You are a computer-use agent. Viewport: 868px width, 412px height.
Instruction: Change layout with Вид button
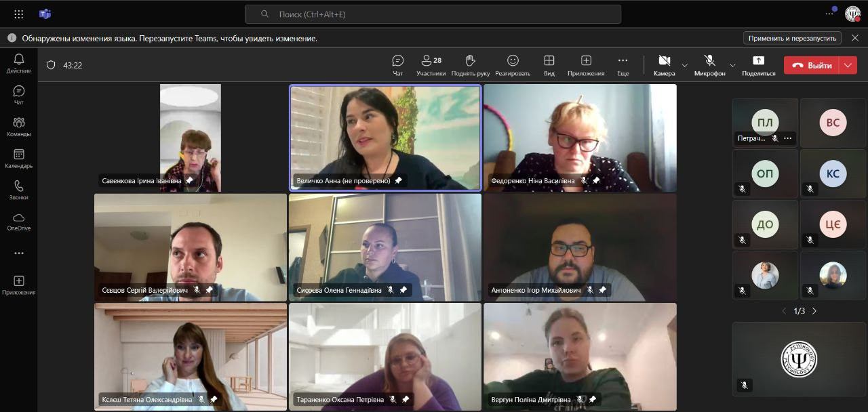[x=549, y=65]
